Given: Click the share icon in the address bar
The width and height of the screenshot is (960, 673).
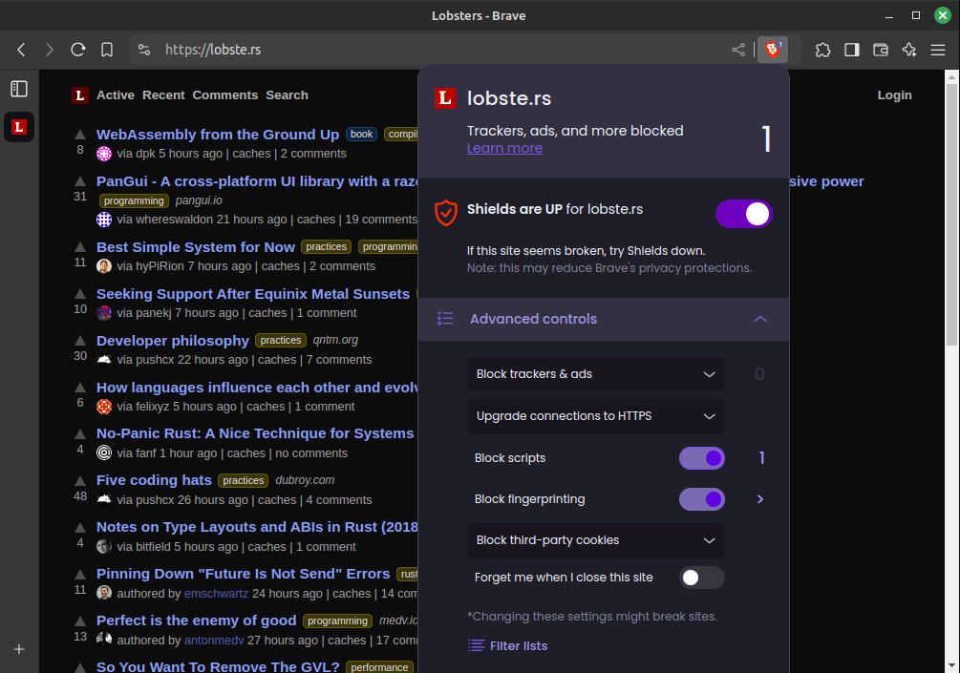Looking at the screenshot, I should pyautogui.click(x=738, y=50).
